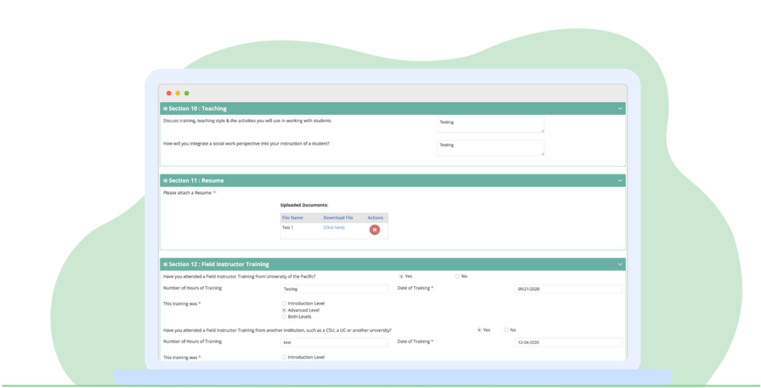Click the red delete icon for Test 1
This screenshot has width=761, height=388.
[374, 229]
